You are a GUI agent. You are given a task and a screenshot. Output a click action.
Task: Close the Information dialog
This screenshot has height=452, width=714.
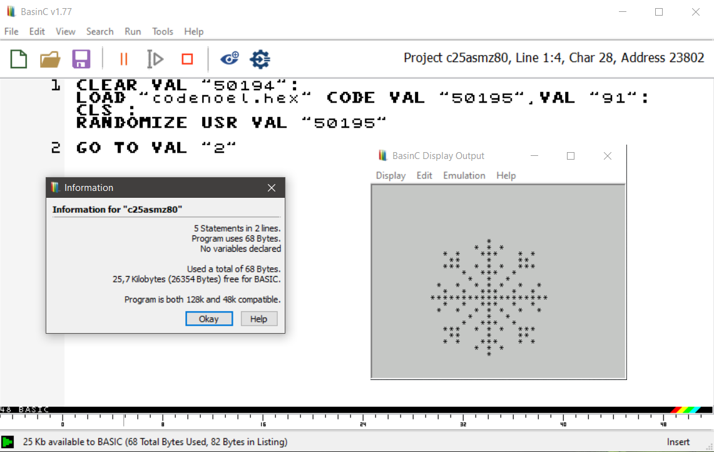[272, 188]
